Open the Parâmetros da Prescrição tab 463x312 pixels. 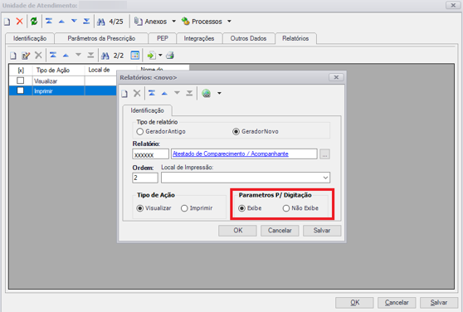[101, 38]
